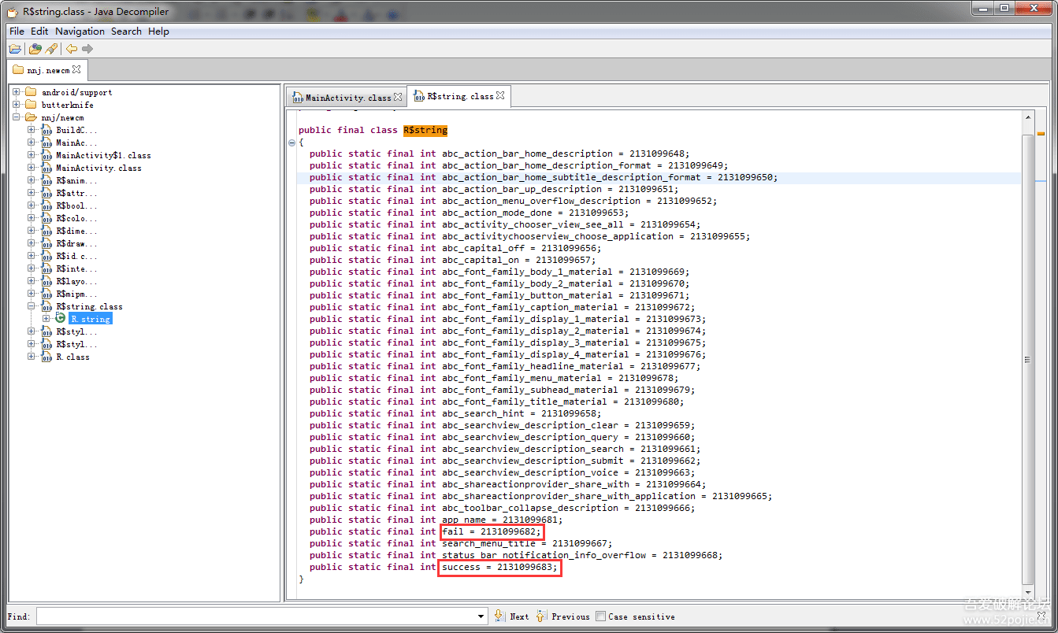1058x633 pixels.
Task: Expand the android/support folder
Action: point(17,92)
